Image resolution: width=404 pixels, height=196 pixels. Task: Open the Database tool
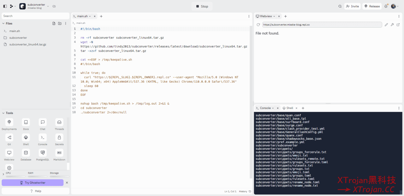pos(26,155)
